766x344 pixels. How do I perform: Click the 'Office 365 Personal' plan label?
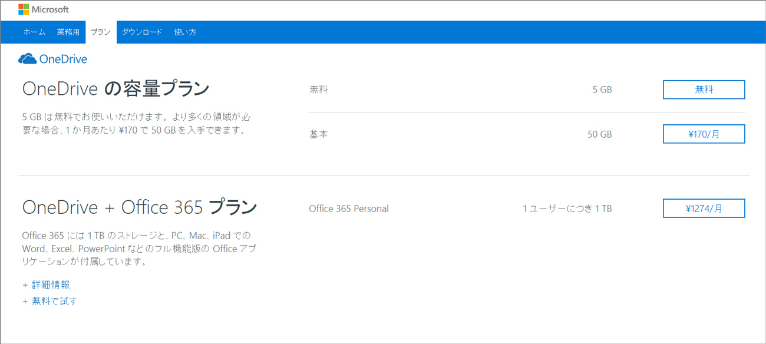coord(349,209)
